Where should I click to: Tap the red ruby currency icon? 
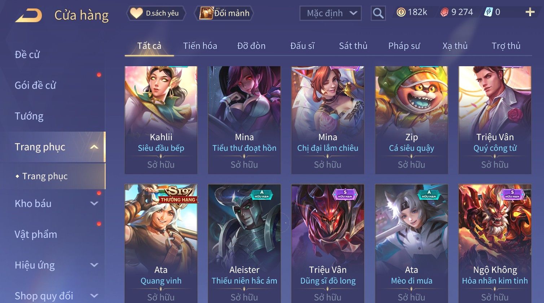click(x=444, y=12)
